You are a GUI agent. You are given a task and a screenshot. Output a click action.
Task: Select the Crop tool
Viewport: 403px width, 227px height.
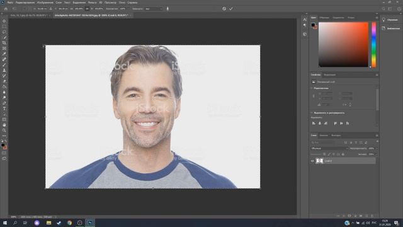click(x=4, y=43)
